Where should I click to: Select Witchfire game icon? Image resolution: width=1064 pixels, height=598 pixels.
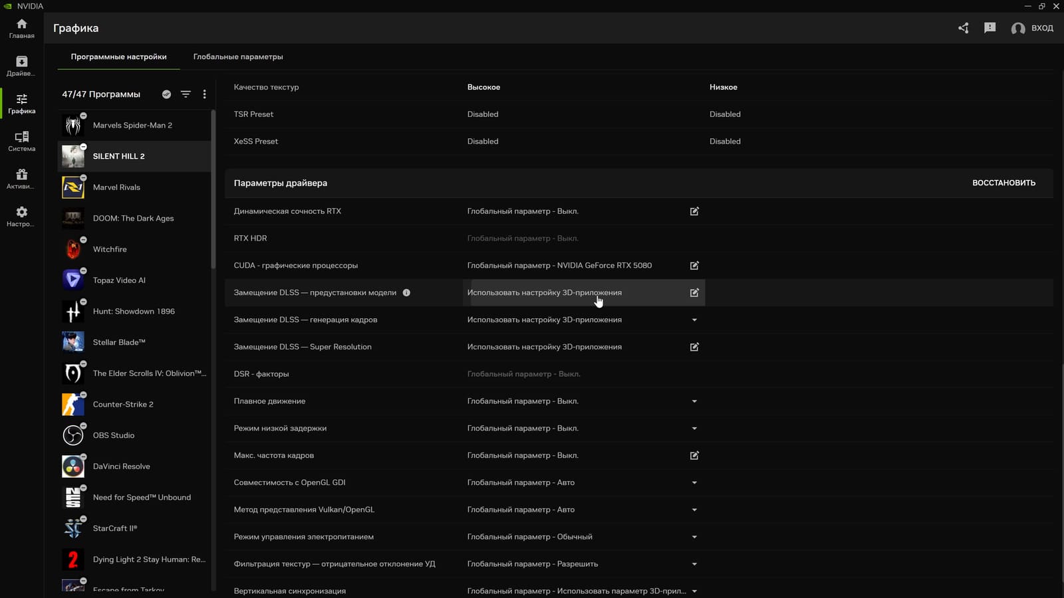[x=73, y=249]
